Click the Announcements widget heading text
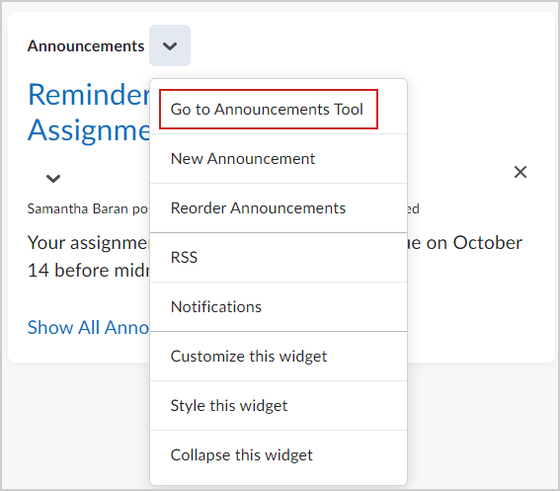The image size is (560, 491). click(86, 46)
